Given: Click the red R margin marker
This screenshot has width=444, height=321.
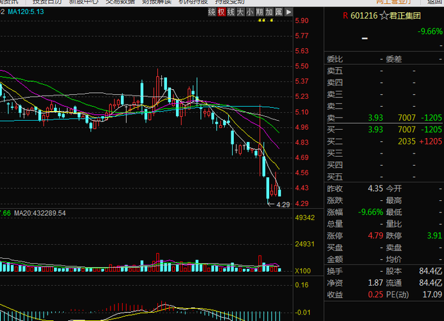Looking at the screenshot, I should point(345,15).
